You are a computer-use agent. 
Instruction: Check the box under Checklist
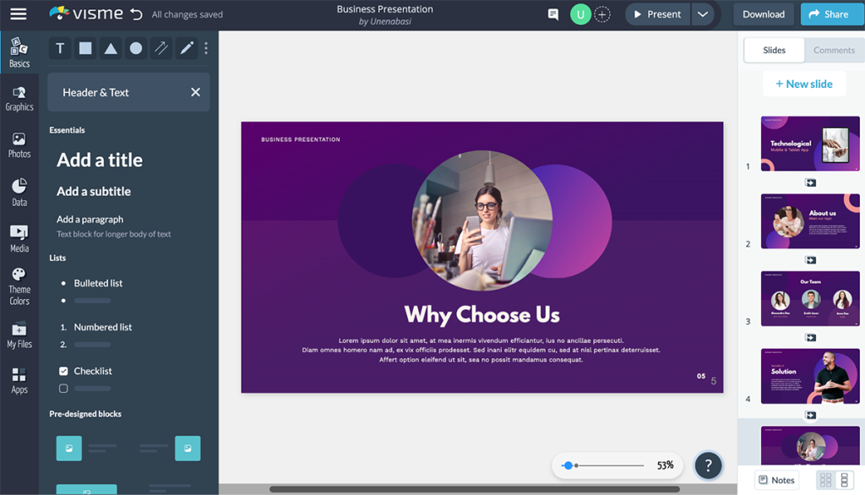click(x=62, y=388)
